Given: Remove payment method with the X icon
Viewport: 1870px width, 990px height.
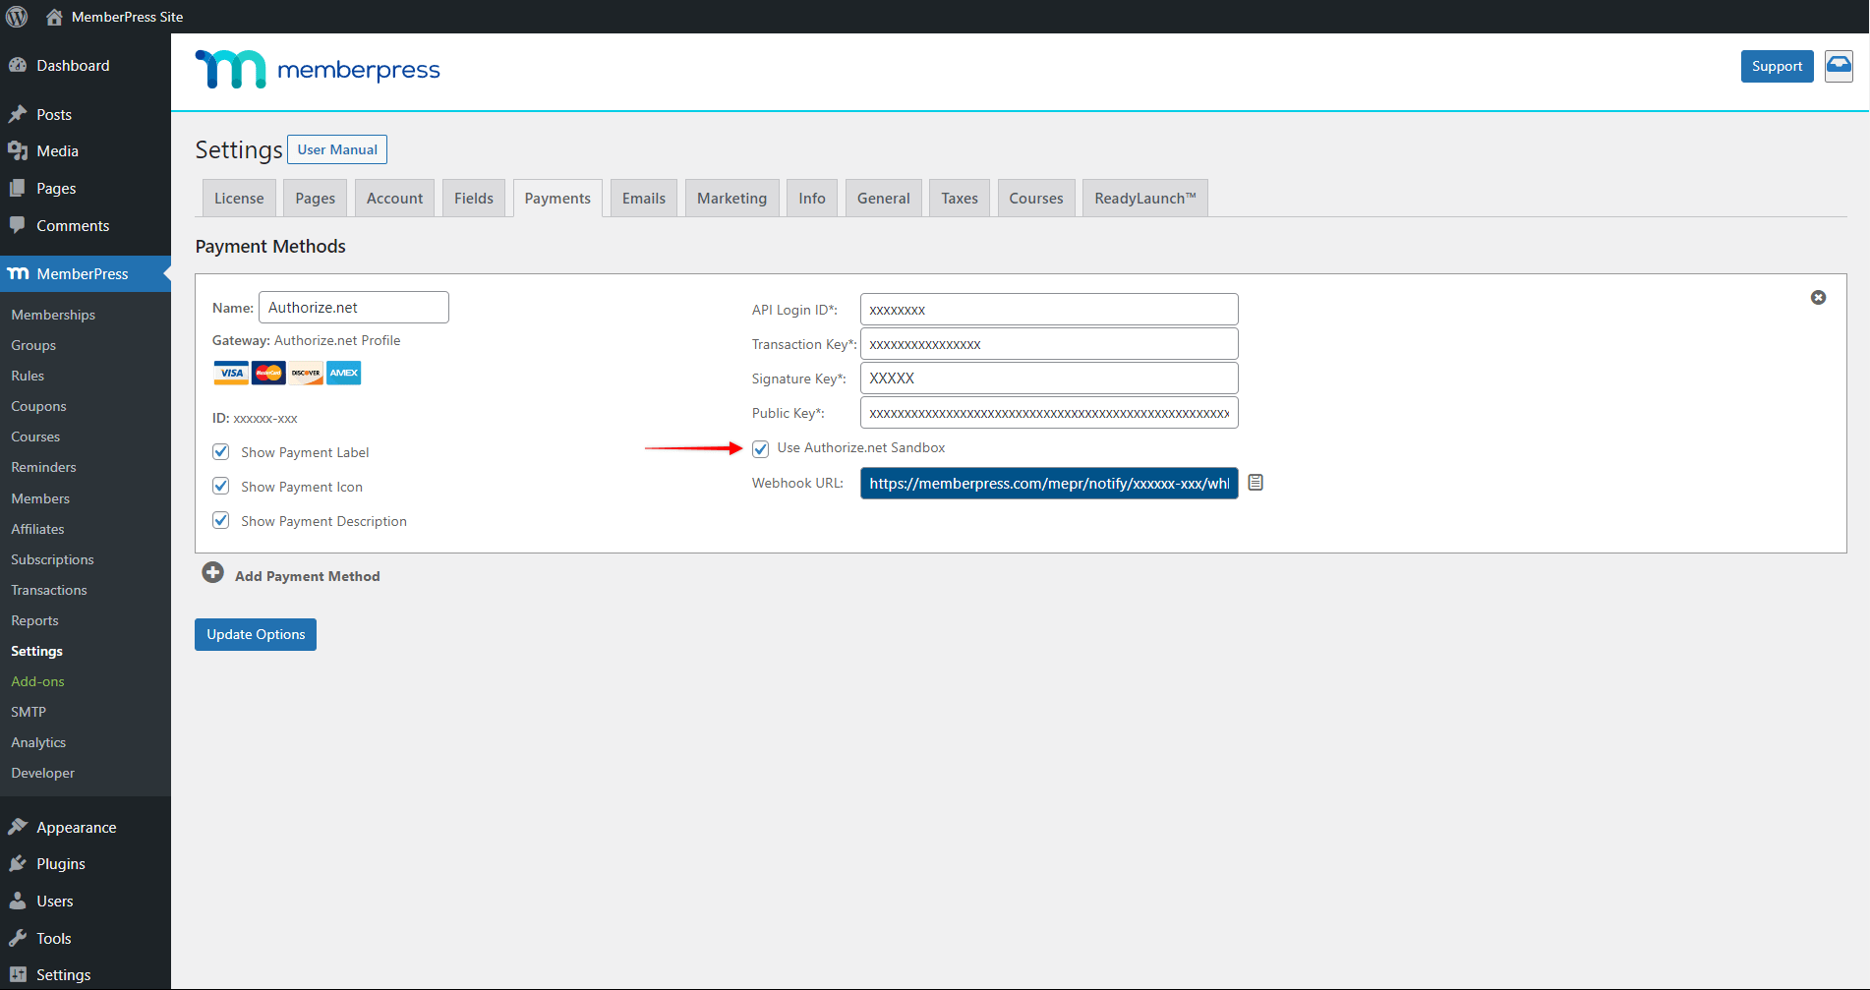Looking at the screenshot, I should (x=1818, y=297).
